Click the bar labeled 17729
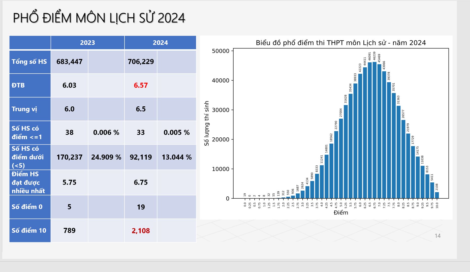This screenshot has height=272, width=470. point(413,172)
